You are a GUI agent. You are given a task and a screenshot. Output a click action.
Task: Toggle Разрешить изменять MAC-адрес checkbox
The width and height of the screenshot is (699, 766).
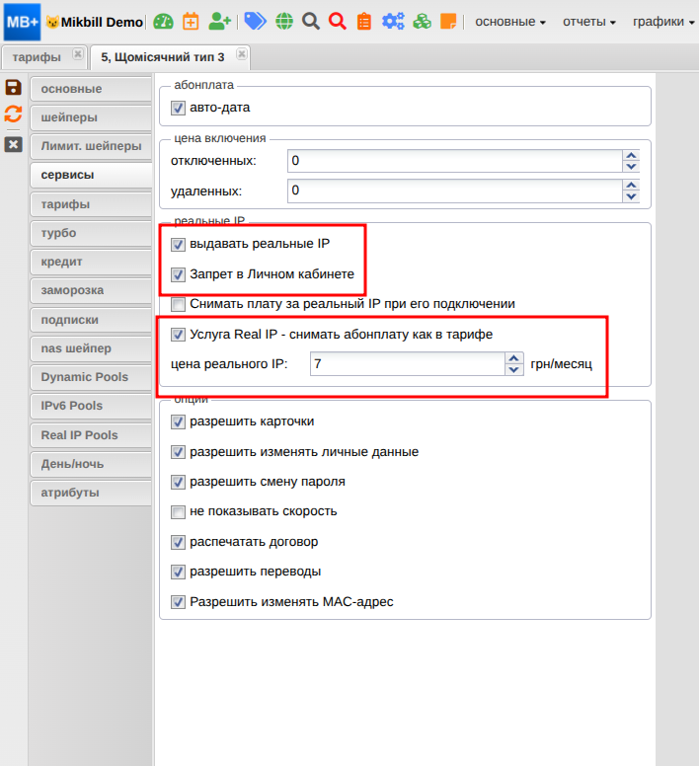click(x=178, y=602)
